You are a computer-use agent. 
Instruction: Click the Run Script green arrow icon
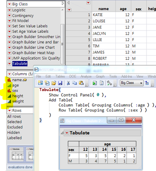point(94,83)
